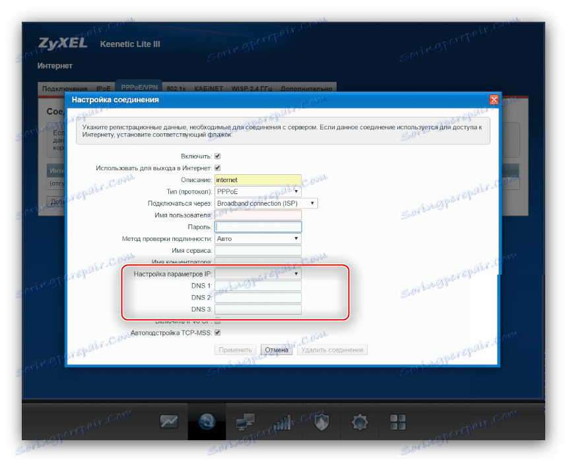The width and height of the screenshot is (567, 462).
Task: Expand the Подключаться через dropdown
Action: 266,203
